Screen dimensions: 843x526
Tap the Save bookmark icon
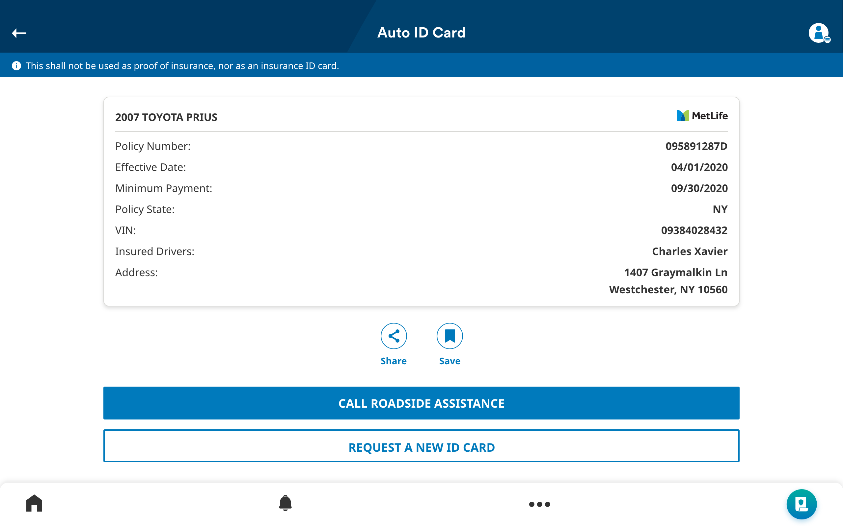(x=450, y=336)
